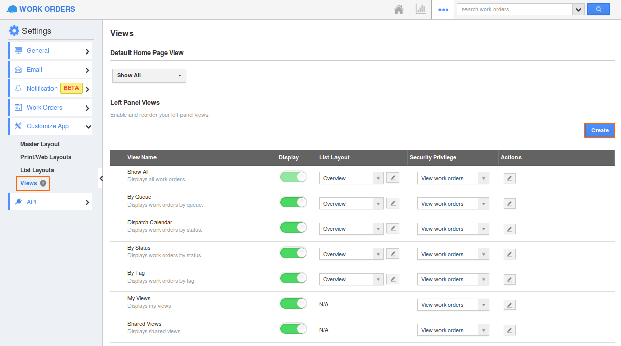Open the Email settings section

click(x=50, y=70)
